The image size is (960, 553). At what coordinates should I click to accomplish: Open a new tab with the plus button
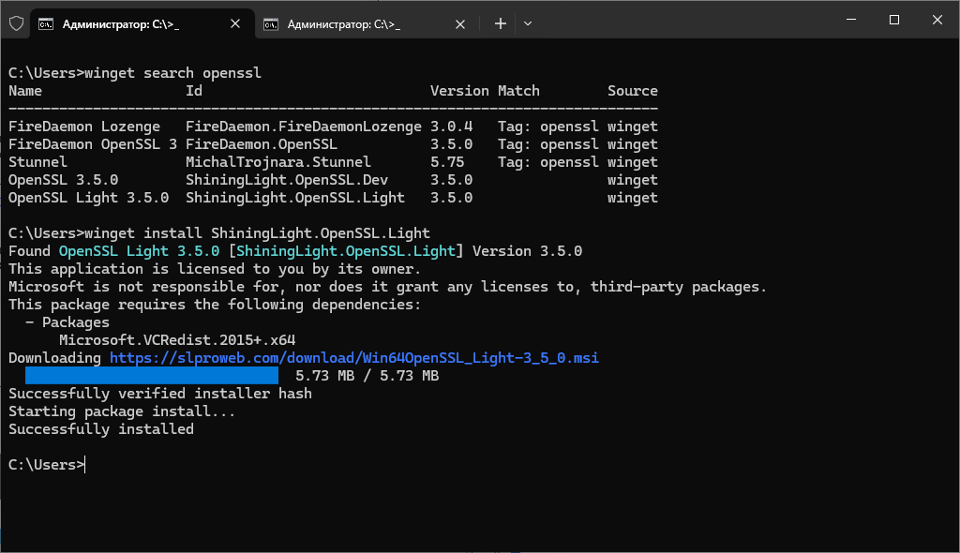click(x=501, y=23)
